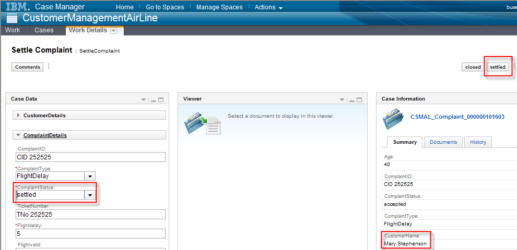This screenshot has height=250, width=517.
Task: Click the case folder icon in Case Information
Action: click(x=393, y=120)
